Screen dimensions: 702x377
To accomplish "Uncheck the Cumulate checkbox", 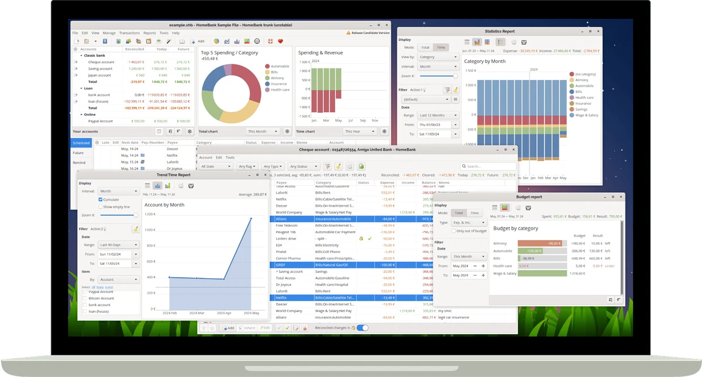I will (x=101, y=199).
